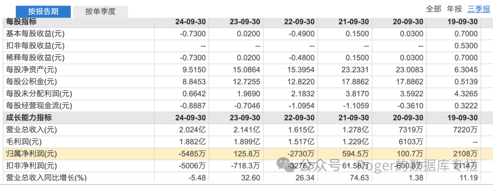Click the 基本每股收益(元) row label

35,33
